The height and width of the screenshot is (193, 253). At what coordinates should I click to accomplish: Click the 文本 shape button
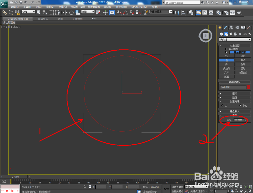pos(226,73)
